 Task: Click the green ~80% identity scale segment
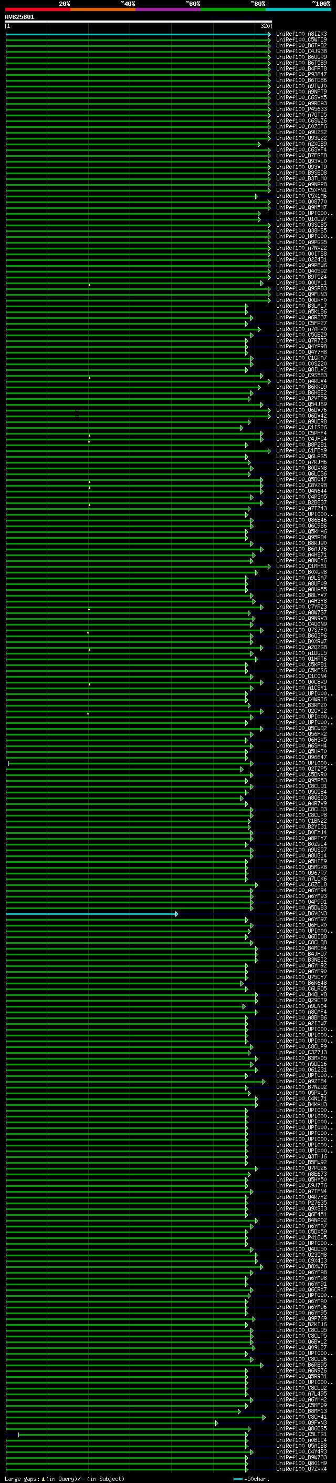point(233,9)
